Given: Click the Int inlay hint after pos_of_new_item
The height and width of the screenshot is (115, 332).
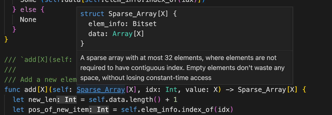Looking at the screenshot, I should (103, 110).
